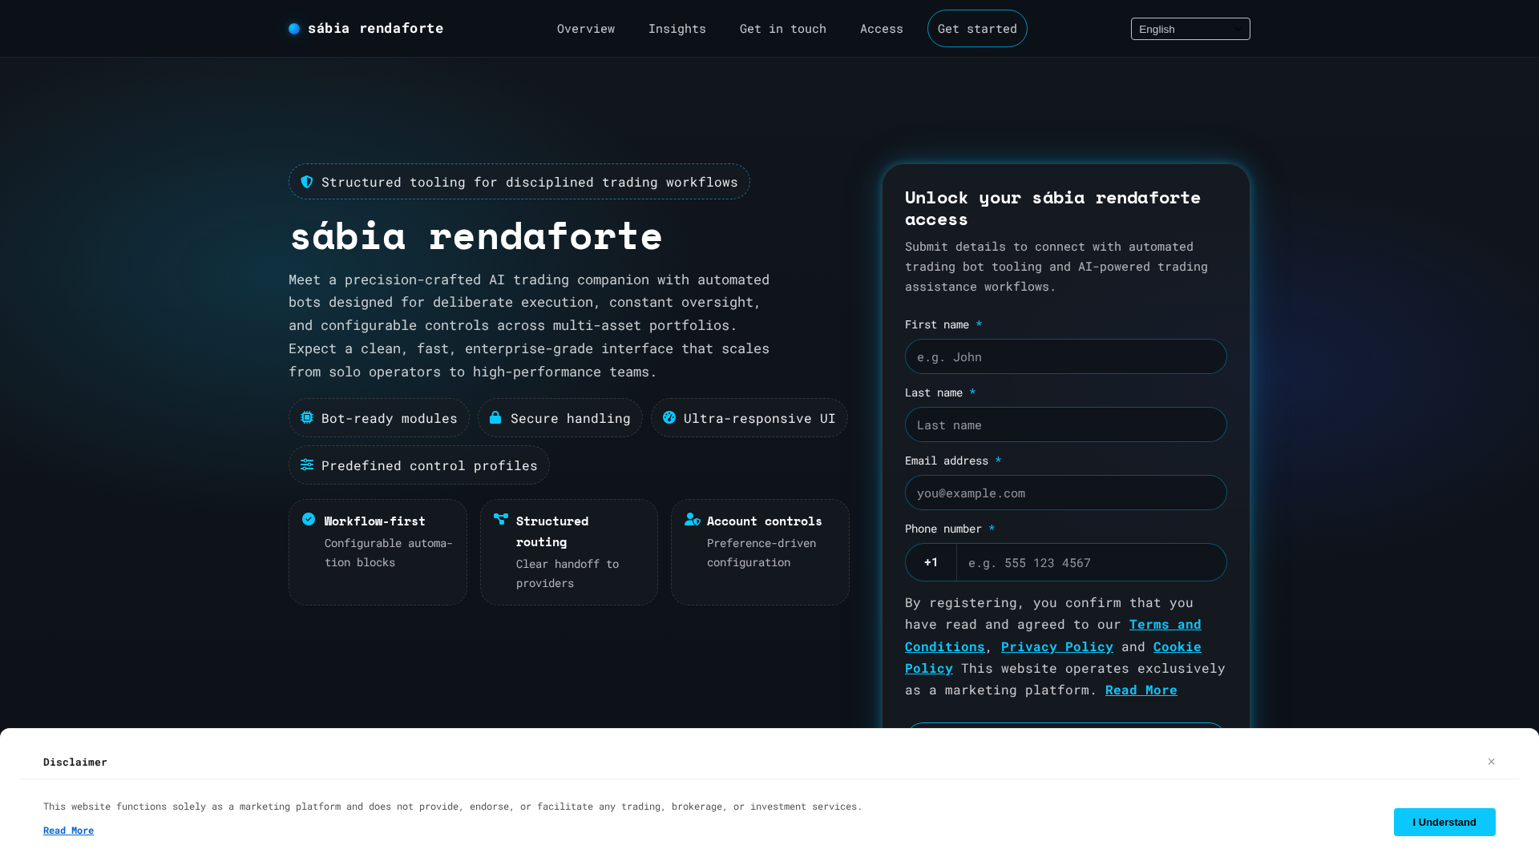Click the lock icon on Secure handling

click(x=495, y=417)
